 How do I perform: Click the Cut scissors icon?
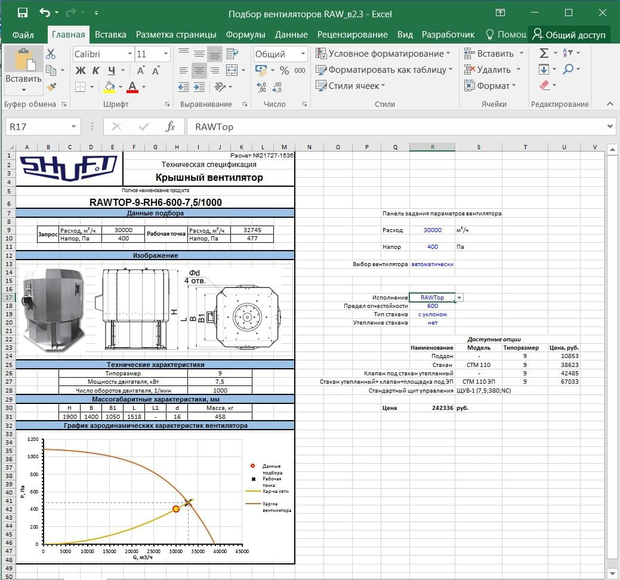[51, 54]
